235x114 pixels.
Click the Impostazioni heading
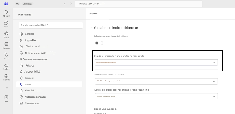[25, 15]
